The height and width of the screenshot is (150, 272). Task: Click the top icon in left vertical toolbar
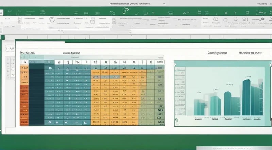click(8, 60)
